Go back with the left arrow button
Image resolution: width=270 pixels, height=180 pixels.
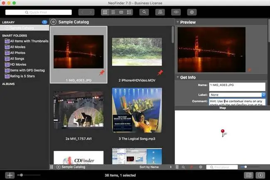pyautogui.click(x=83, y=12)
